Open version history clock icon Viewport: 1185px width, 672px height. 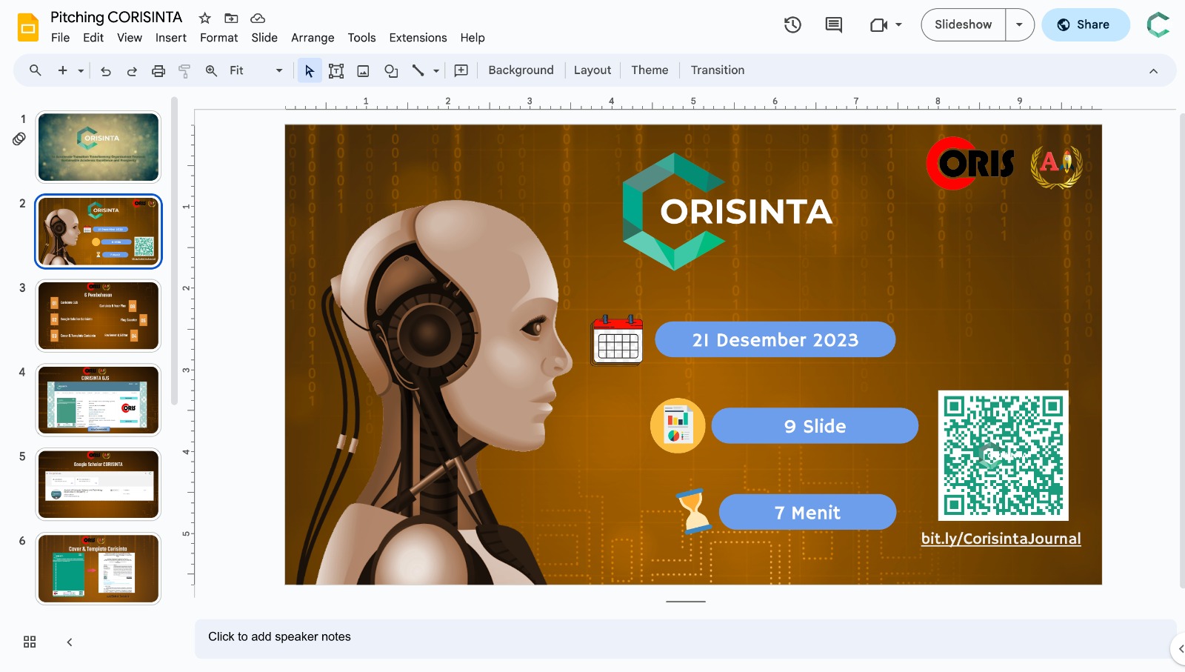pyautogui.click(x=792, y=25)
